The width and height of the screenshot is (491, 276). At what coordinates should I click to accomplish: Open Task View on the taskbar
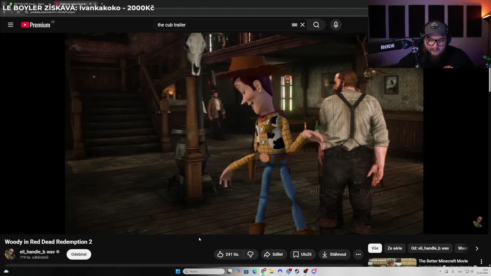pyautogui.click(x=229, y=271)
